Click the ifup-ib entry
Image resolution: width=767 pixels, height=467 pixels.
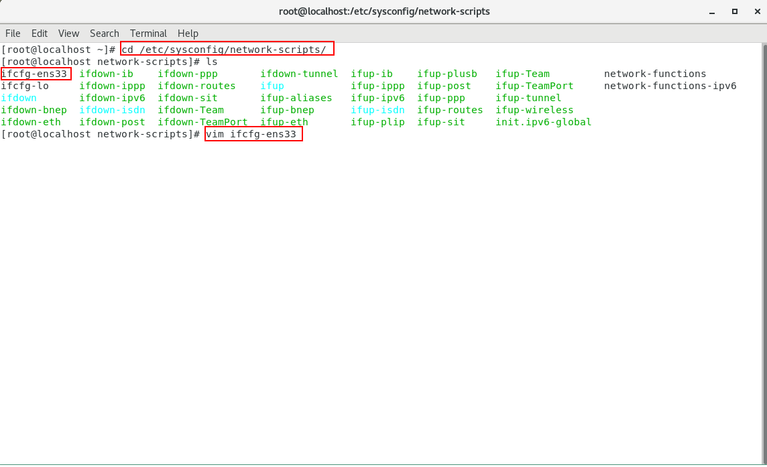(x=371, y=74)
